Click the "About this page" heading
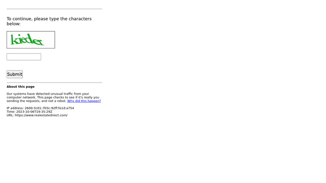Viewport: 326px width, 183px height. (21, 86)
